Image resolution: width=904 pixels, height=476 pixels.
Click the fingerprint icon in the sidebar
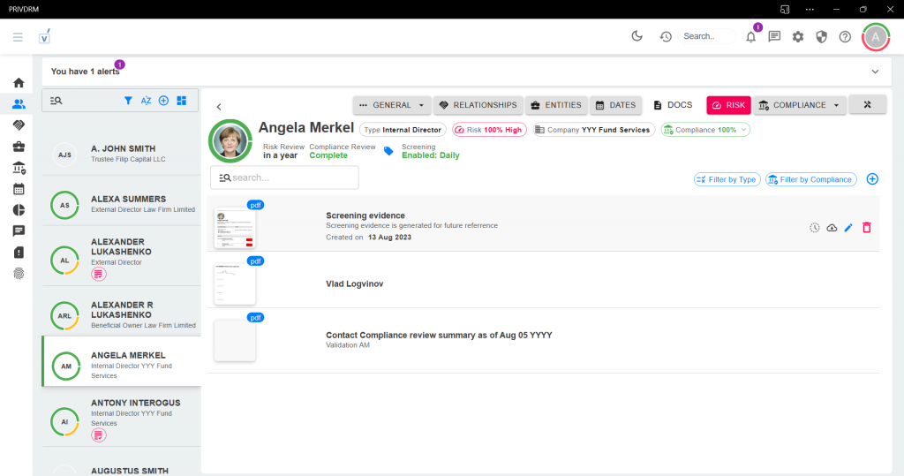click(19, 274)
